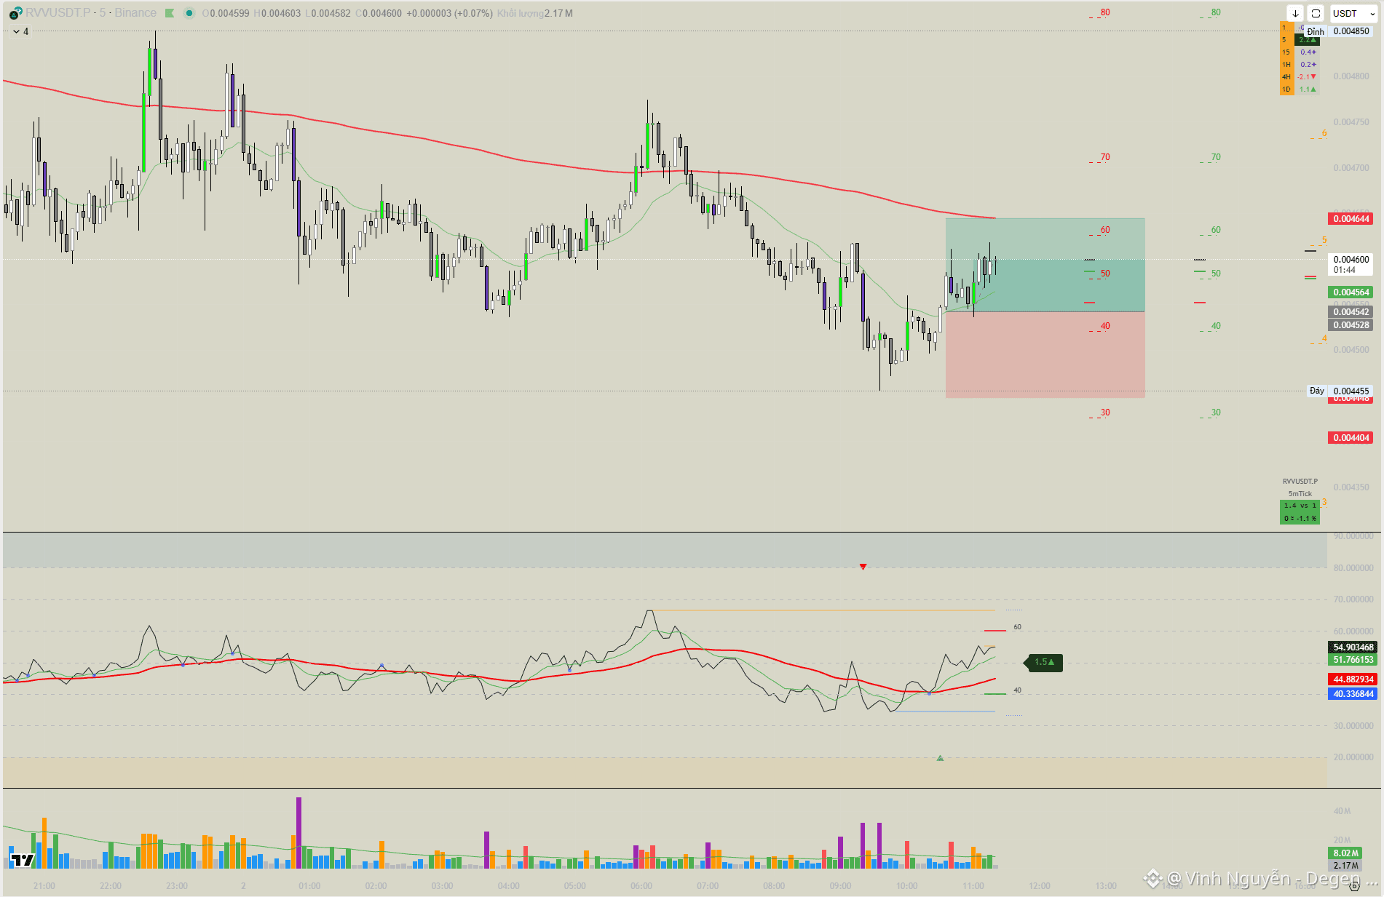Image resolution: width=1384 pixels, height=897 pixels.
Task: Click the green 30 level label on chart
Action: point(1216,412)
